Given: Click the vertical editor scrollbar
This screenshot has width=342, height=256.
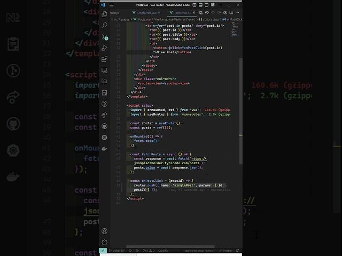Looking at the screenshot, I should [241, 111].
